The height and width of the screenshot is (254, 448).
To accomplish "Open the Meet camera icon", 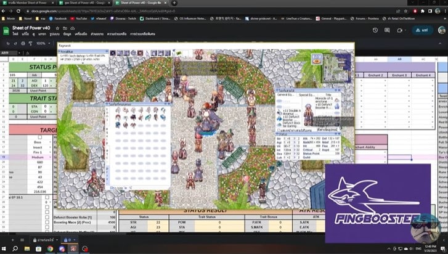I will 400,30.
